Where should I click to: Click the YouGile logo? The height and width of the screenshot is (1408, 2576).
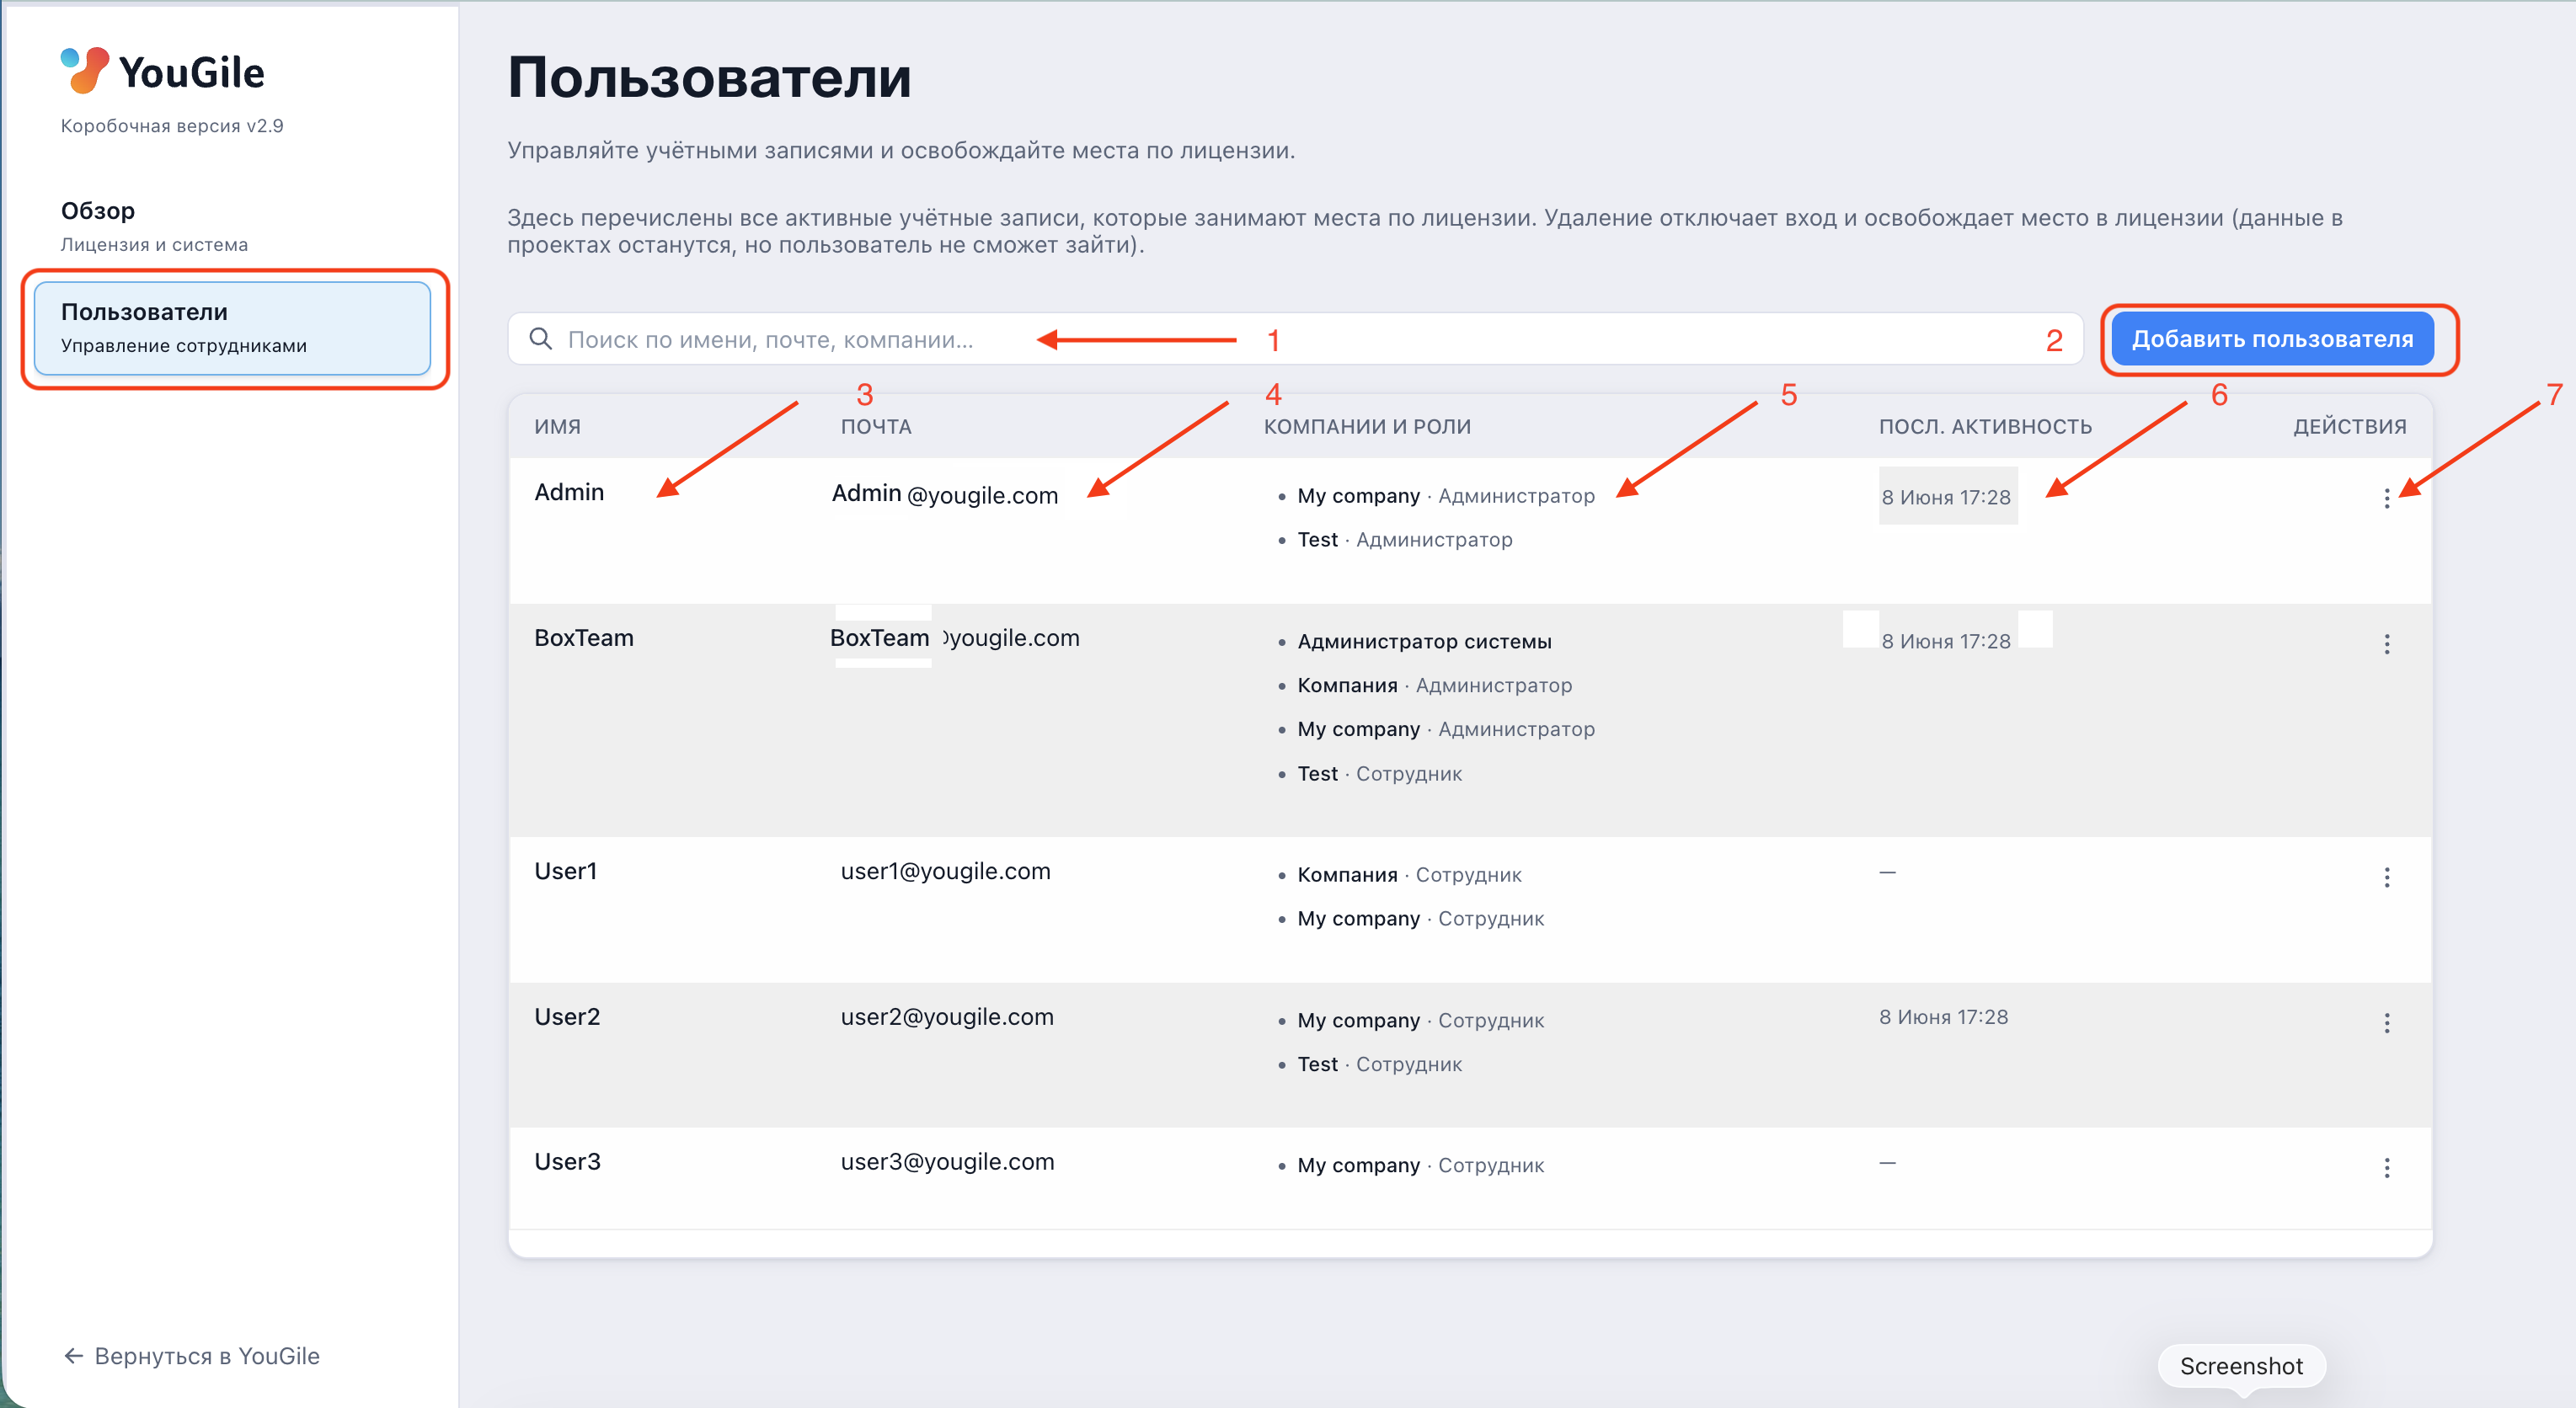(162, 71)
